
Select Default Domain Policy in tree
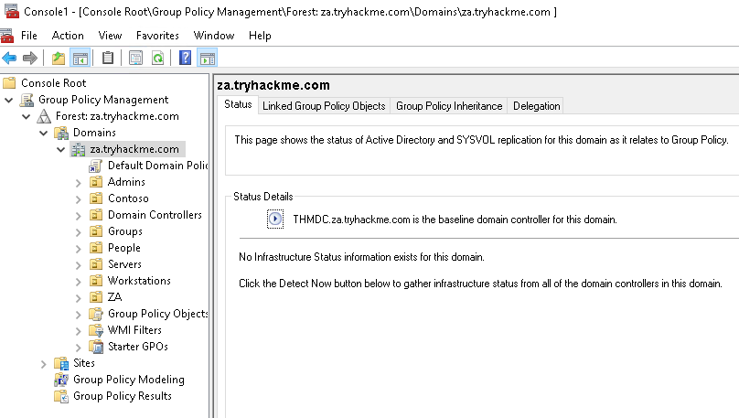click(157, 166)
